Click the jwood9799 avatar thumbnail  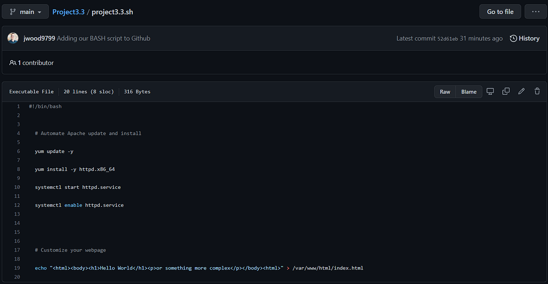point(13,38)
